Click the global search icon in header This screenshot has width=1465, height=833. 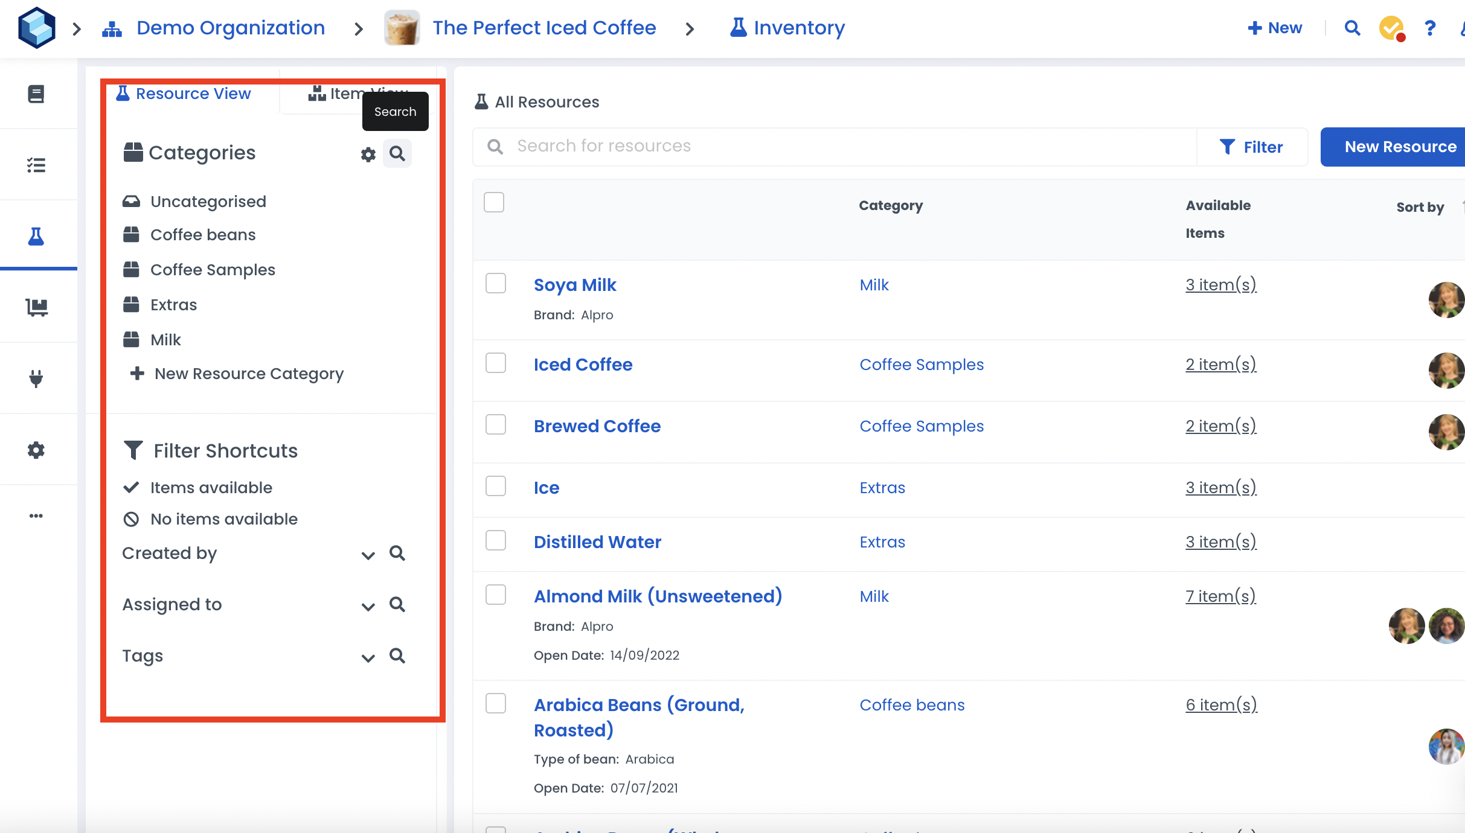(x=1352, y=28)
